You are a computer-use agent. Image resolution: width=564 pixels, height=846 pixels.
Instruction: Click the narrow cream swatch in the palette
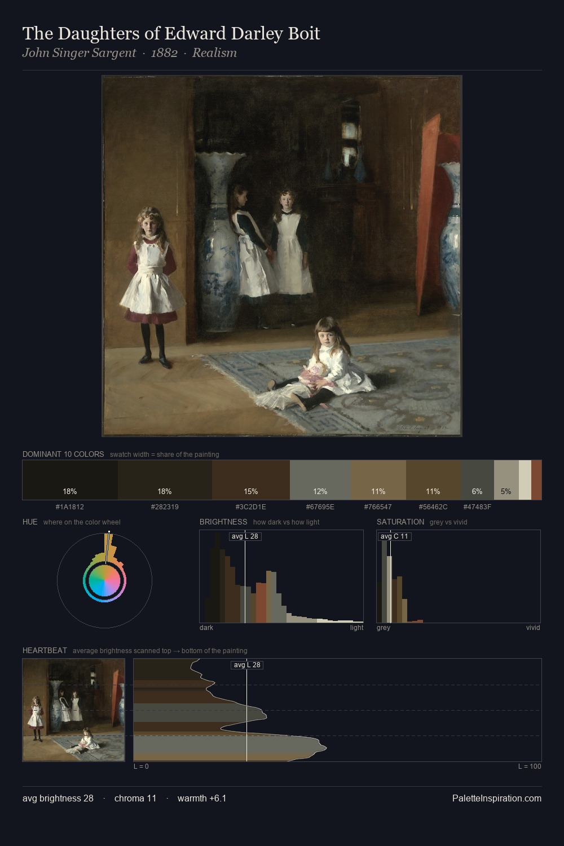525,480
